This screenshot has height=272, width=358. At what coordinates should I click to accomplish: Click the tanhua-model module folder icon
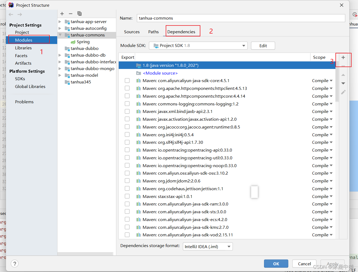[67, 75]
